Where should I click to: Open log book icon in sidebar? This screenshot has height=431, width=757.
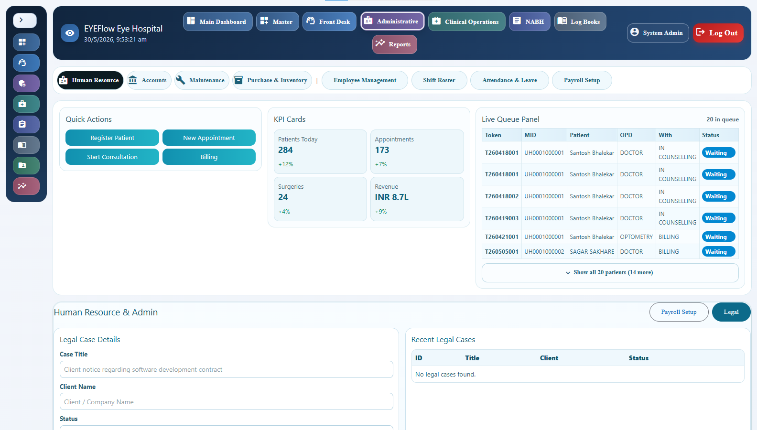click(x=26, y=145)
